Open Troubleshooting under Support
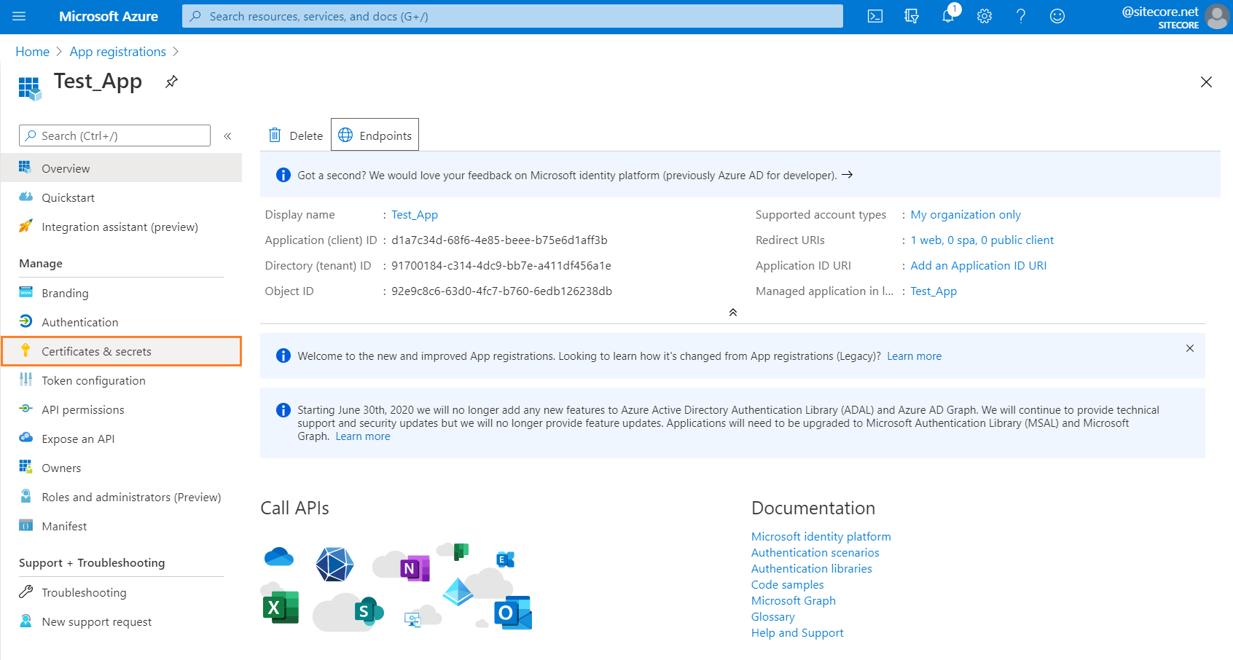Screen dimensions: 1233x660 coord(121,592)
